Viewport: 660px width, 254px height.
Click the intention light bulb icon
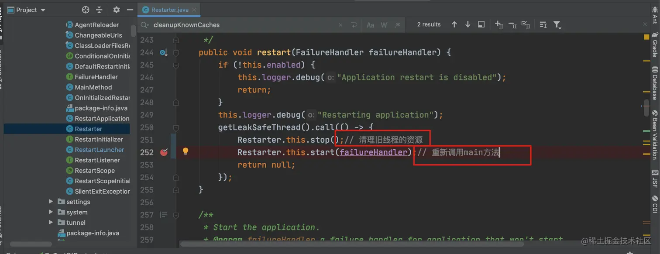pyautogui.click(x=185, y=151)
